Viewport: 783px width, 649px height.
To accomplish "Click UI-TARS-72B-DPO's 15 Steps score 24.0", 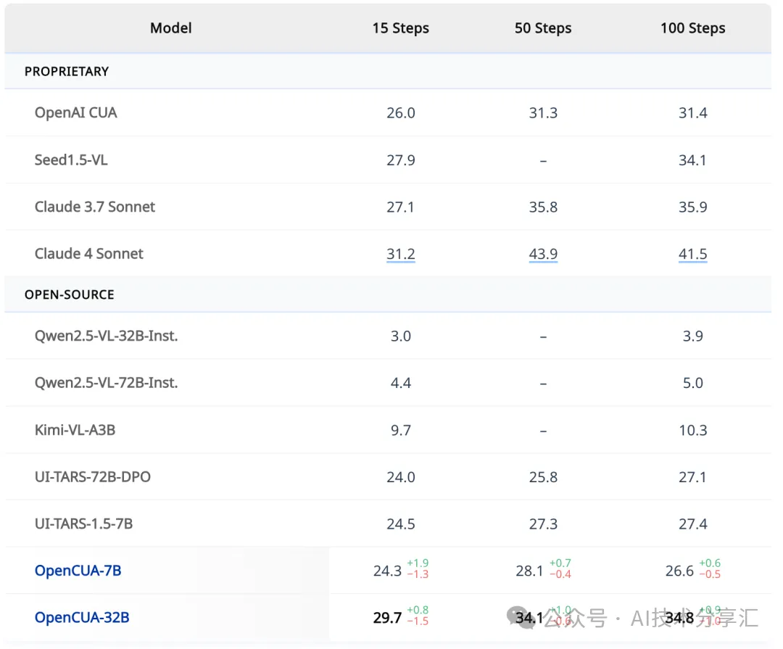I will tap(400, 478).
